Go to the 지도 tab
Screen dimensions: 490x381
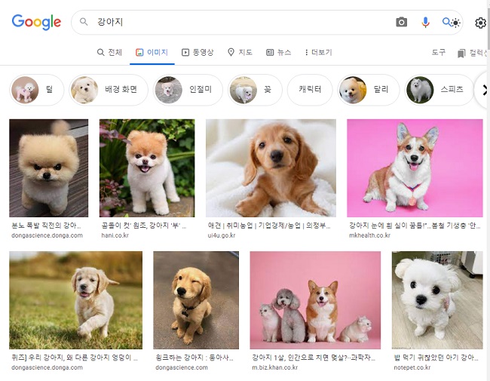click(240, 52)
